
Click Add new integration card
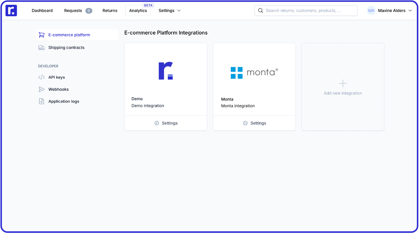[343, 87]
